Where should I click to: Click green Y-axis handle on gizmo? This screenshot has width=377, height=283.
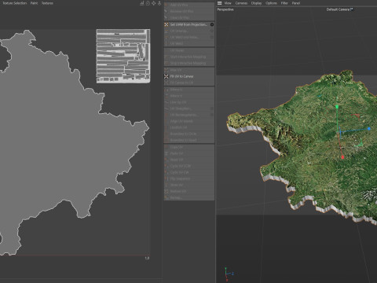(x=337, y=107)
